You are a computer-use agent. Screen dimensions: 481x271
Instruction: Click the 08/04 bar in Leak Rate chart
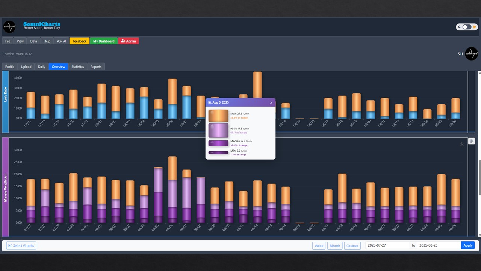click(x=144, y=103)
